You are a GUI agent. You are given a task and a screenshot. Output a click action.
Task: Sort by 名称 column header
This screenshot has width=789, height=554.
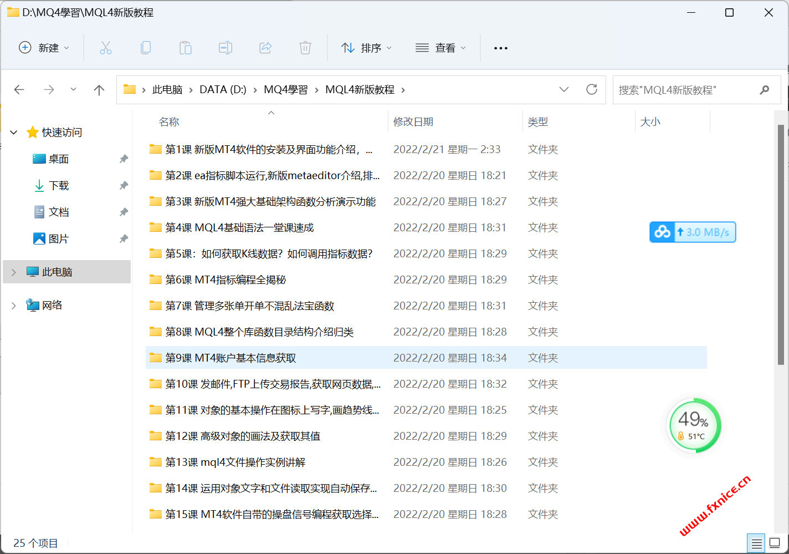point(169,122)
